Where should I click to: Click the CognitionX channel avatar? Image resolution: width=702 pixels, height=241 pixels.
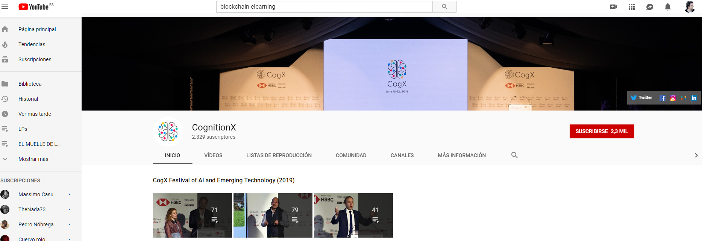(168, 132)
